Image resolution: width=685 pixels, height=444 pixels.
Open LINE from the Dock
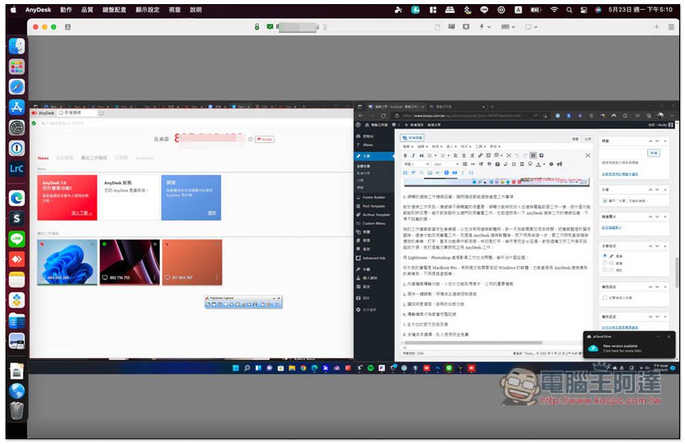(x=16, y=239)
